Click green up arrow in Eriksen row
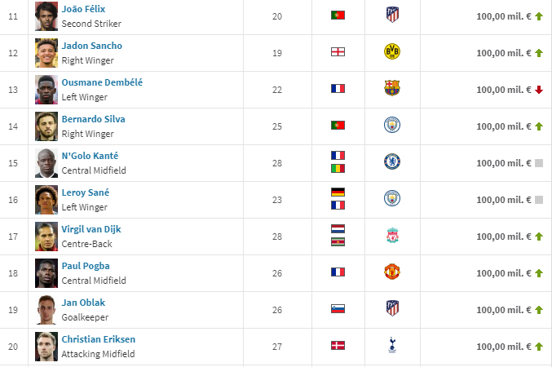Image resolution: width=552 pixels, height=367 pixels. coord(538,347)
